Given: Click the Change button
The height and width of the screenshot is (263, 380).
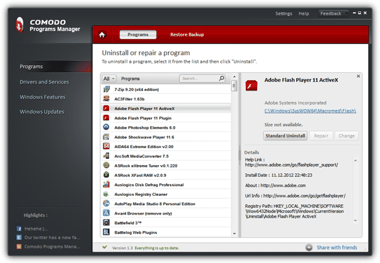Looking at the screenshot, I should (347, 136).
